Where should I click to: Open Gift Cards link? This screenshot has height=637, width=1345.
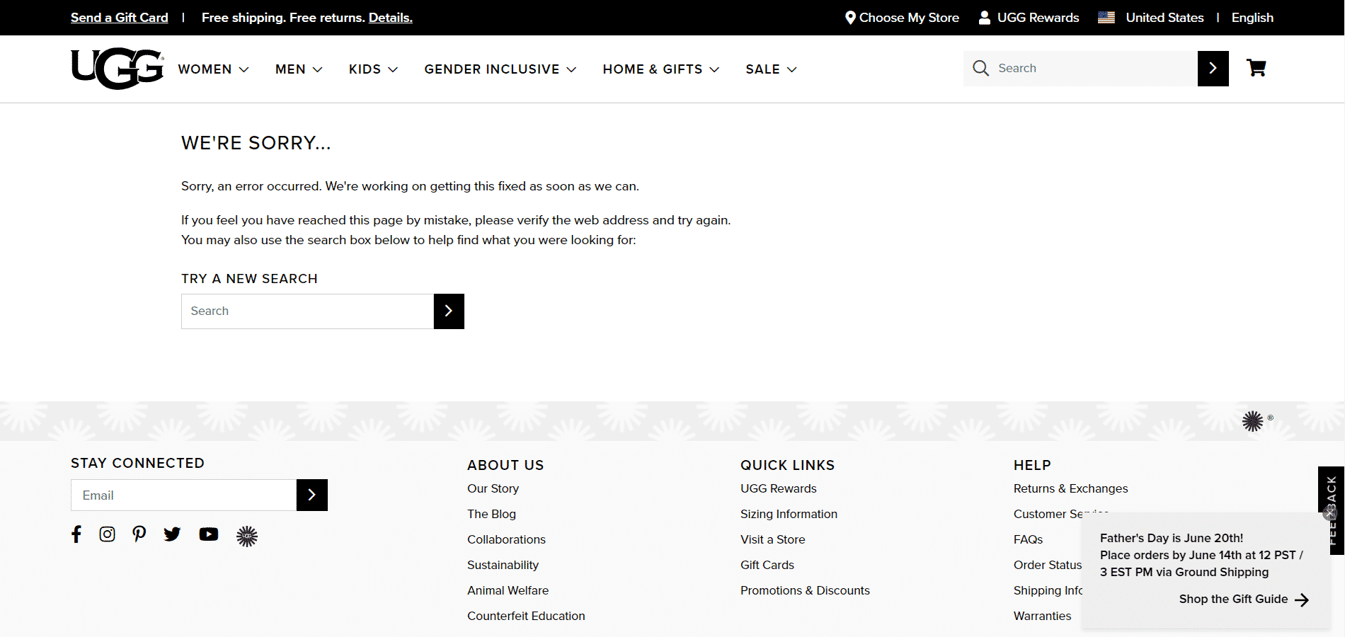coord(767,565)
